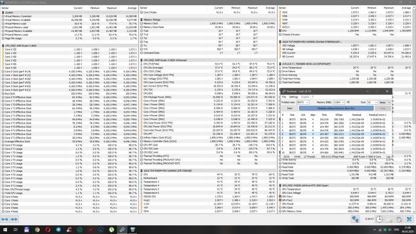The width and height of the screenshot is (416, 234).
Task: Click the 'Residual (norm.)' column header in LinX
Action: click(378, 115)
